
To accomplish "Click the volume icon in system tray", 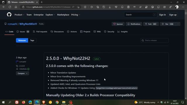I will pos(168,102).
